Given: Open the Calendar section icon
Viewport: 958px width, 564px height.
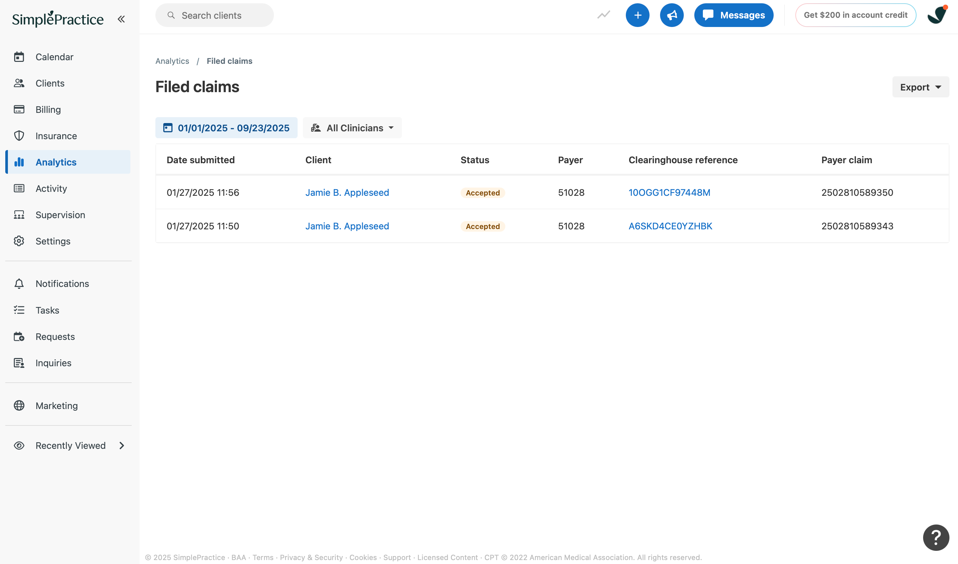Looking at the screenshot, I should click(19, 57).
